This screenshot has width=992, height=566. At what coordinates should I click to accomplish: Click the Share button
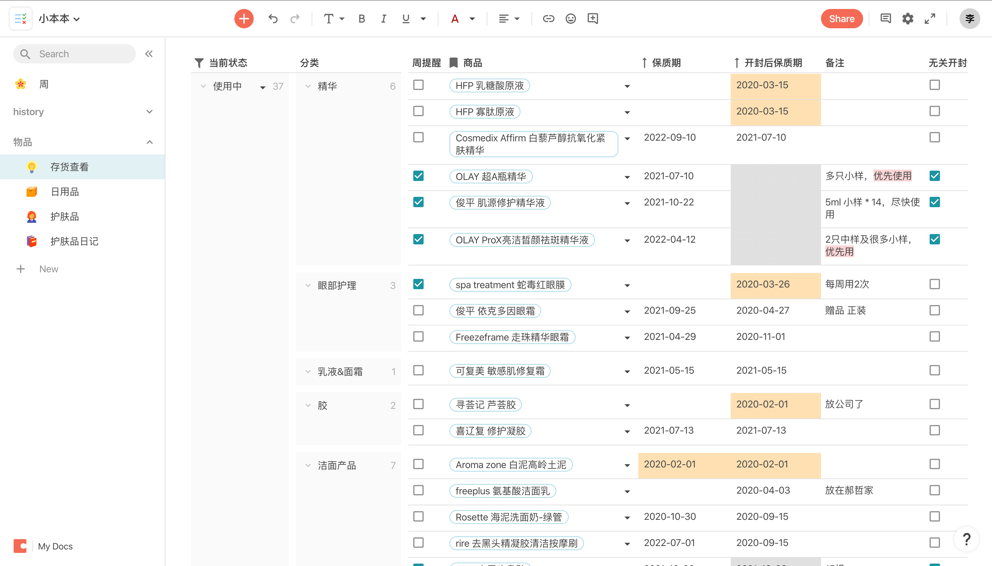(x=842, y=19)
